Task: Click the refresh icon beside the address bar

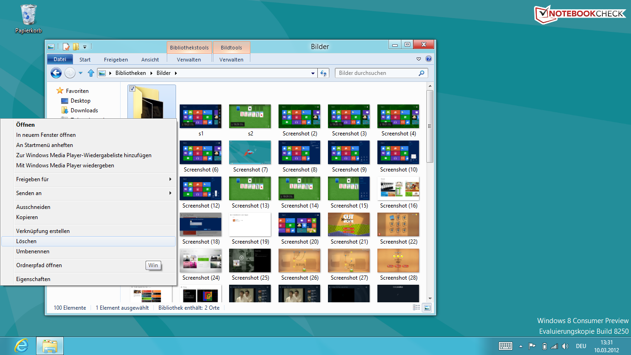Action: tap(324, 73)
